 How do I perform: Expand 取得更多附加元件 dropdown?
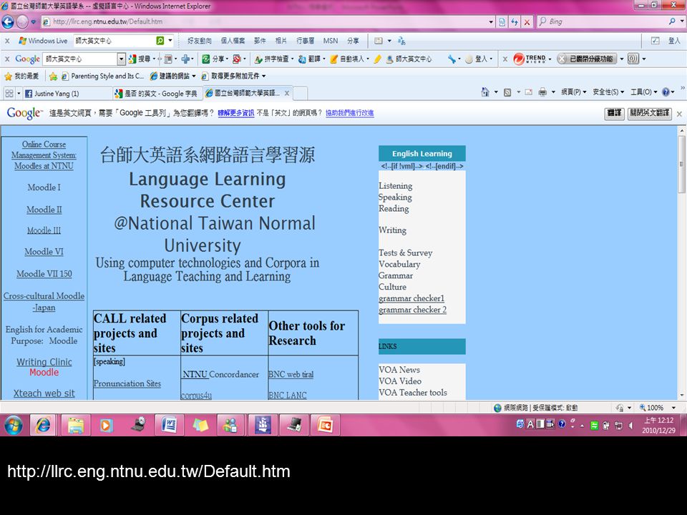coord(264,77)
